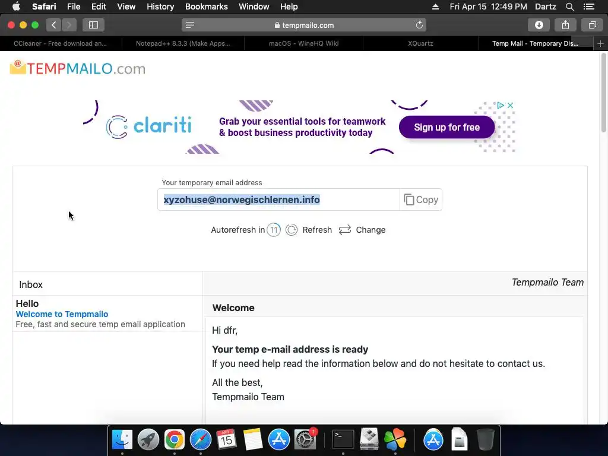The height and width of the screenshot is (456, 608).
Task: Open the Window menu
Action: coord(254,7)
